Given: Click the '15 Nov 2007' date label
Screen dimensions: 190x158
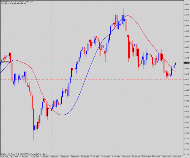Looking at the screenshot, I should [x=136, y=157].
